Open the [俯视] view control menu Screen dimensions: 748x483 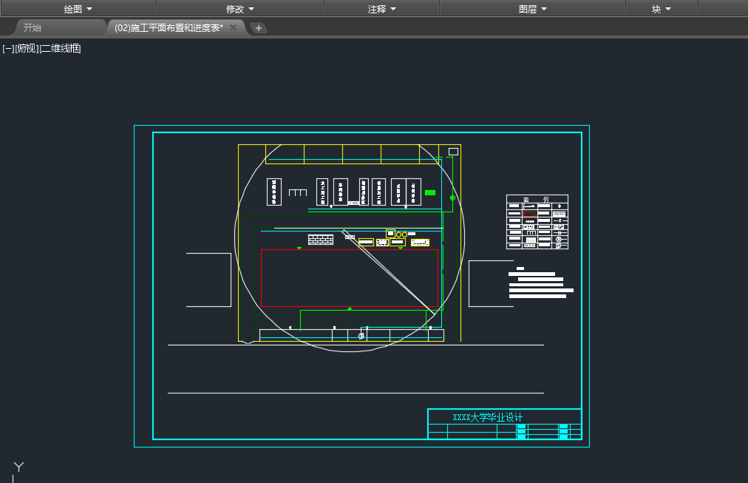coord(27,49)
